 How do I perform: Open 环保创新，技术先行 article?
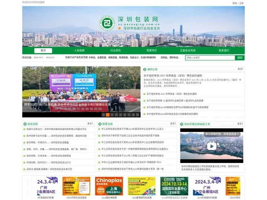(49, 163)
